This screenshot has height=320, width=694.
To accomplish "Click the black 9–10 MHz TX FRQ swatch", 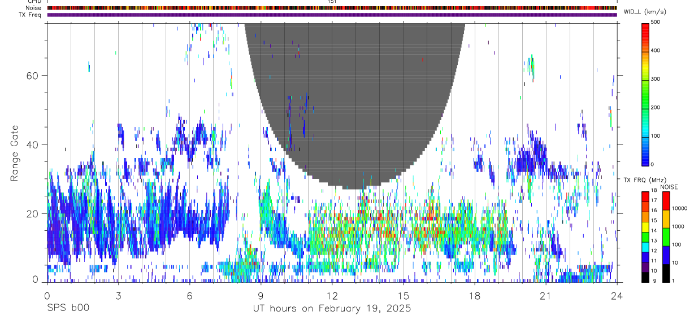I will [x=644, y=277].
